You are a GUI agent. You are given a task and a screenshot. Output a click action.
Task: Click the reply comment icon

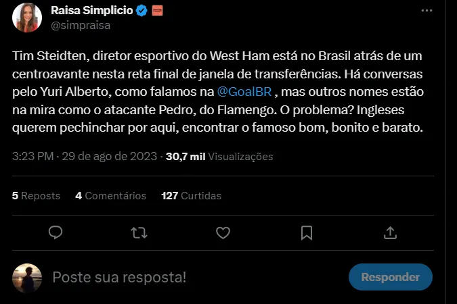click(x=56, y=232)
